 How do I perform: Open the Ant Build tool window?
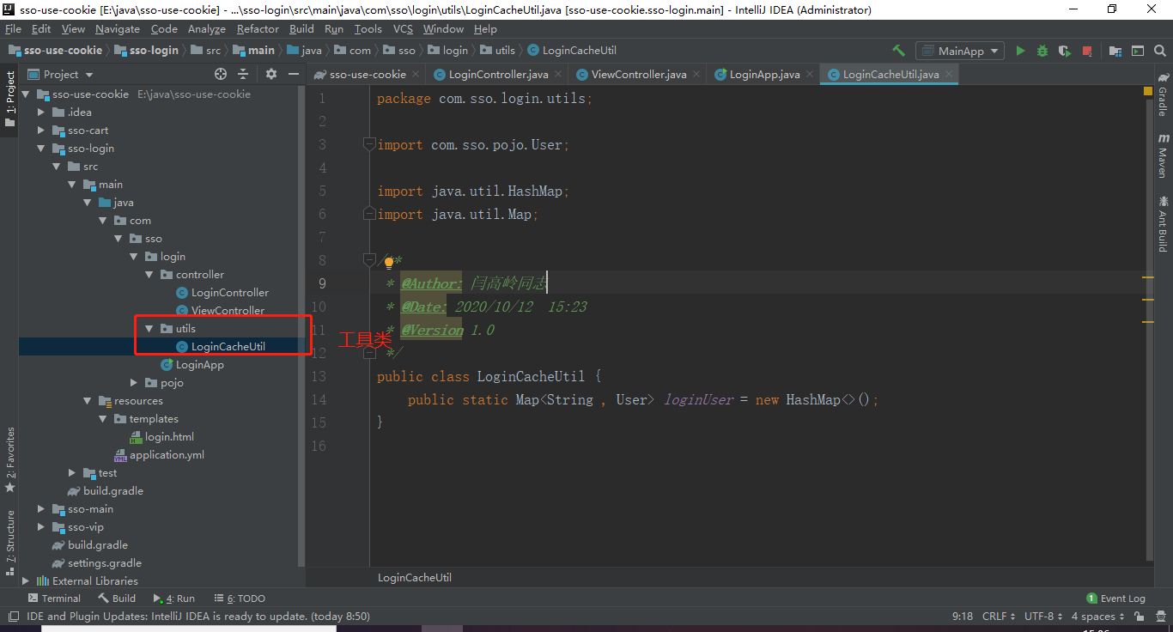(1164, 223)
